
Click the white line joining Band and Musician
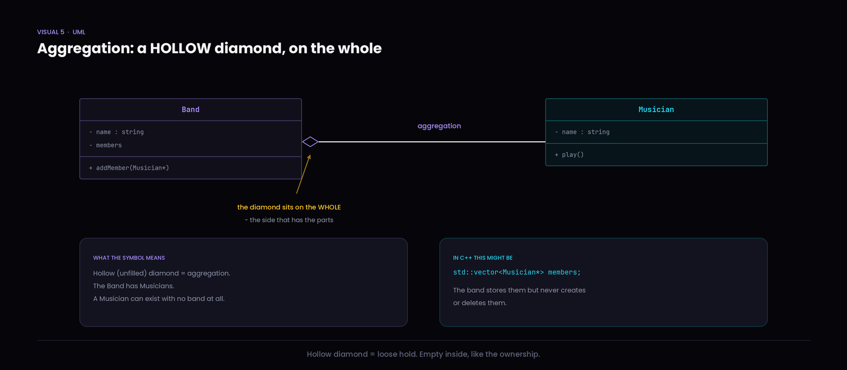(x=432, y=142)
